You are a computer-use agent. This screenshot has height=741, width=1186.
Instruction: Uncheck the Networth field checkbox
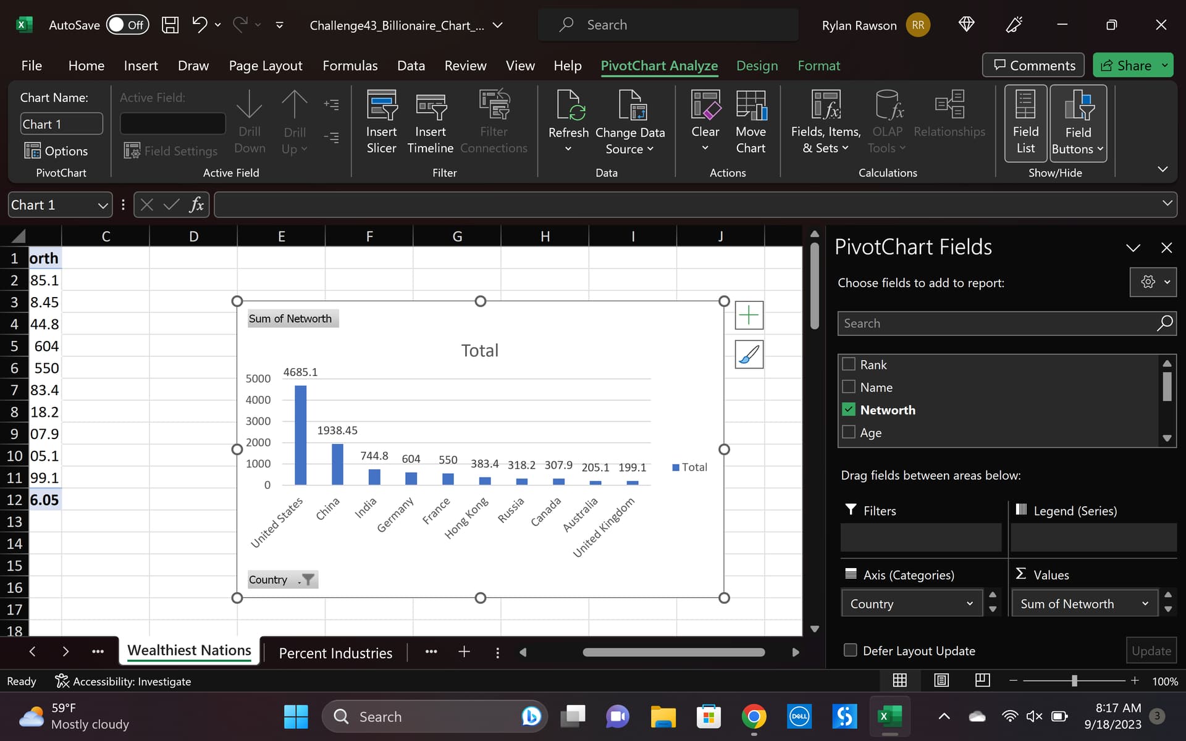click(x=849, y=409)
